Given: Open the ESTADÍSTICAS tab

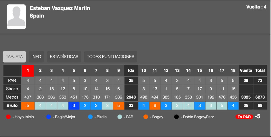Looking at the screenshot, I should [64, 56].
